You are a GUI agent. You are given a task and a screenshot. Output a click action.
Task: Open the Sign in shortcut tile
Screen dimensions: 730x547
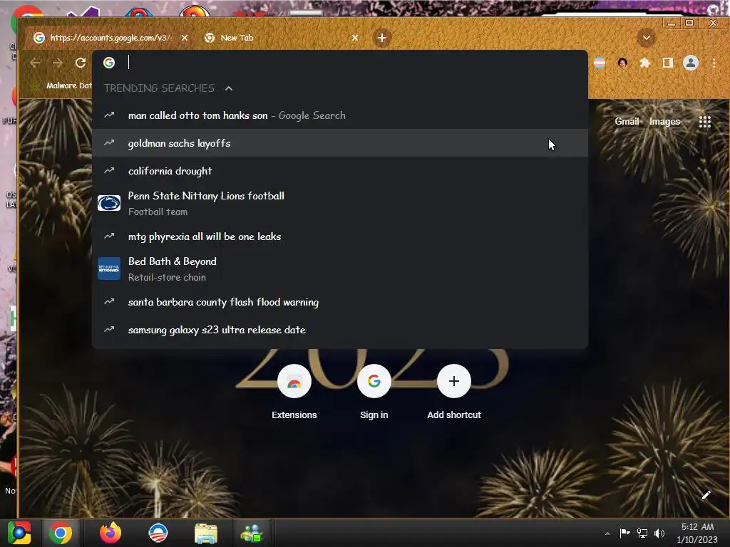(x=374, y=392)
